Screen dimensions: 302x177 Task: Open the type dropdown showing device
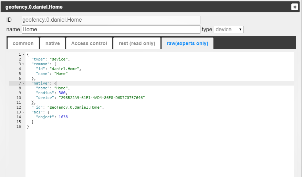click(x=229, y=30)
